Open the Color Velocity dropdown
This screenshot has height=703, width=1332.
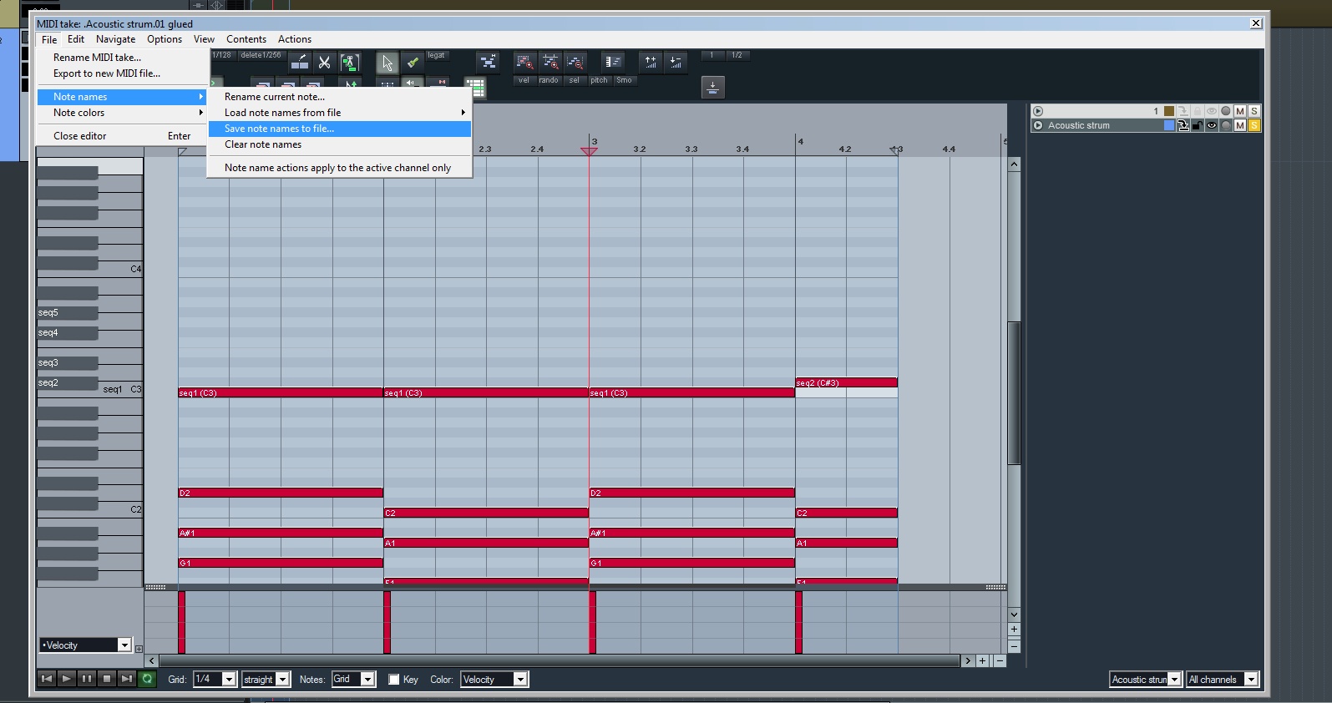[494, 680]
